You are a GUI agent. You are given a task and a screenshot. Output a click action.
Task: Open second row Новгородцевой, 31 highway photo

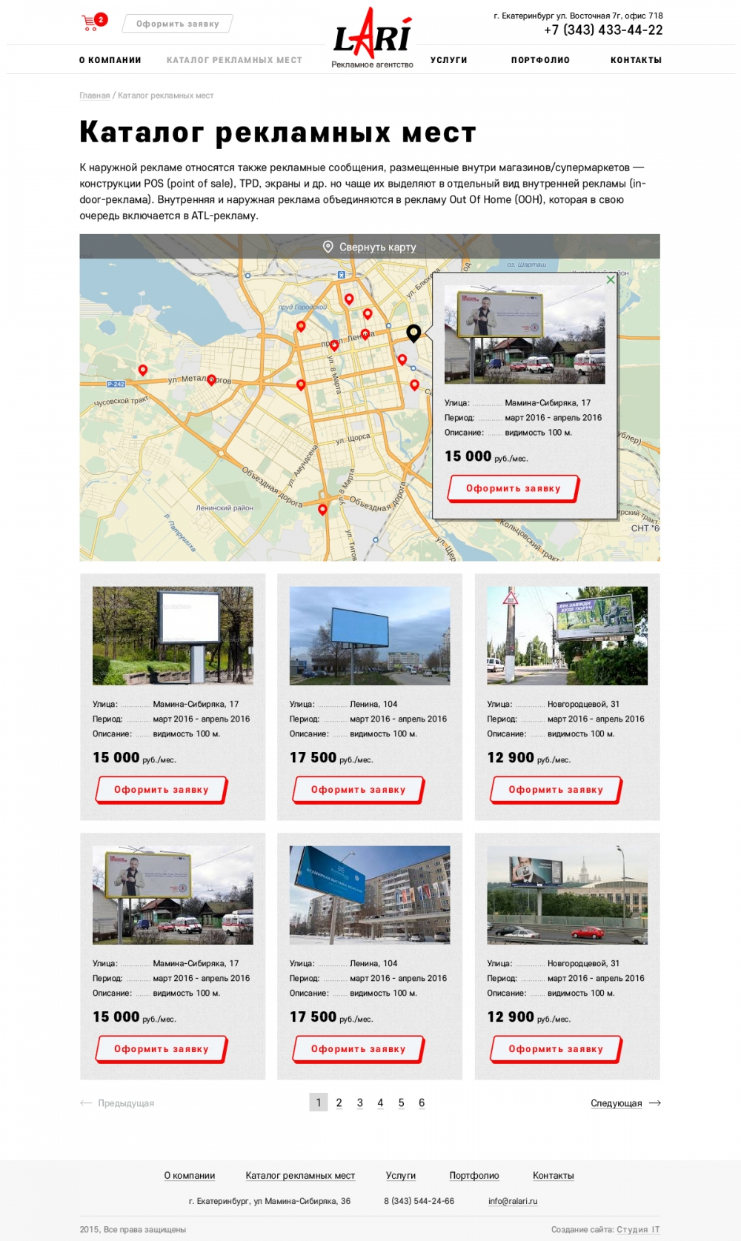pos(568,895)
